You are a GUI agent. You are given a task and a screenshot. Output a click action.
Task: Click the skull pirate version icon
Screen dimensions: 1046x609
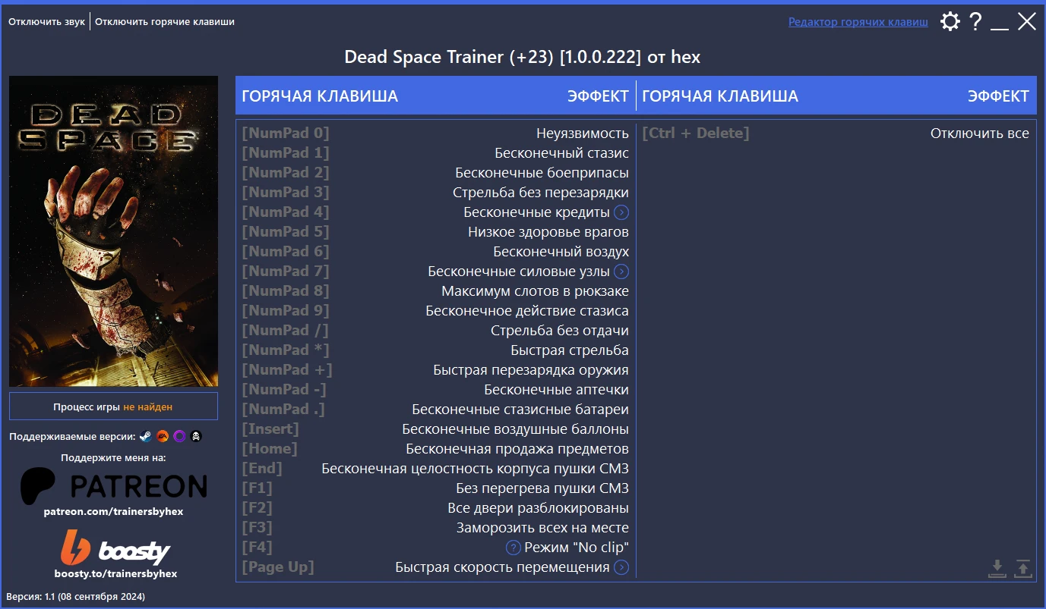[x=196, y=435]
